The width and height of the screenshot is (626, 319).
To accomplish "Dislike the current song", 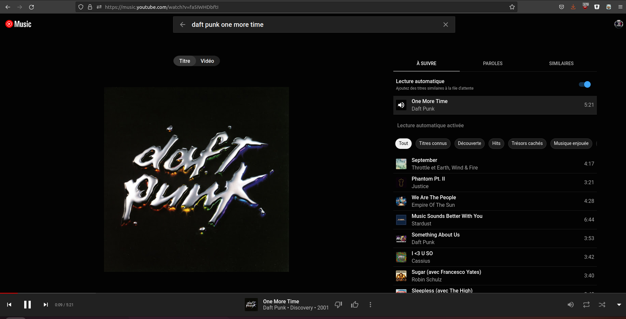I will pos(338,305).
